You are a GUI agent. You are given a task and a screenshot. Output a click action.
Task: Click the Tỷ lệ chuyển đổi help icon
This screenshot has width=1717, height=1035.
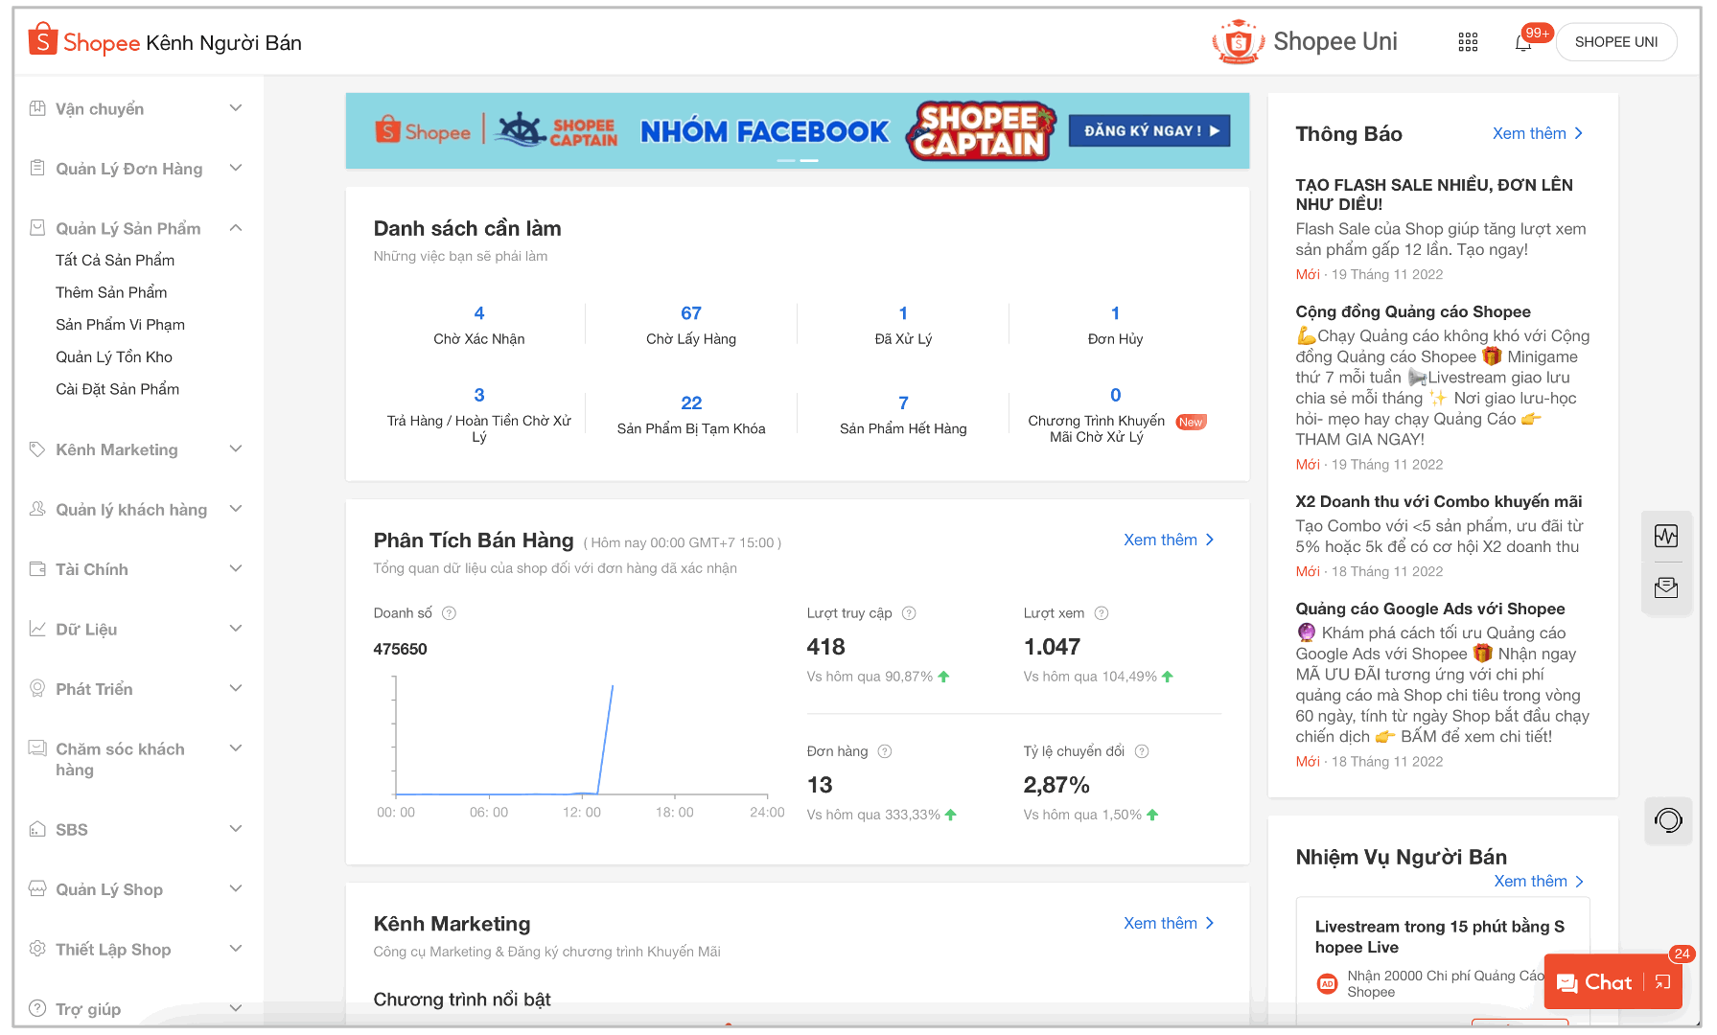(1142, 751)
